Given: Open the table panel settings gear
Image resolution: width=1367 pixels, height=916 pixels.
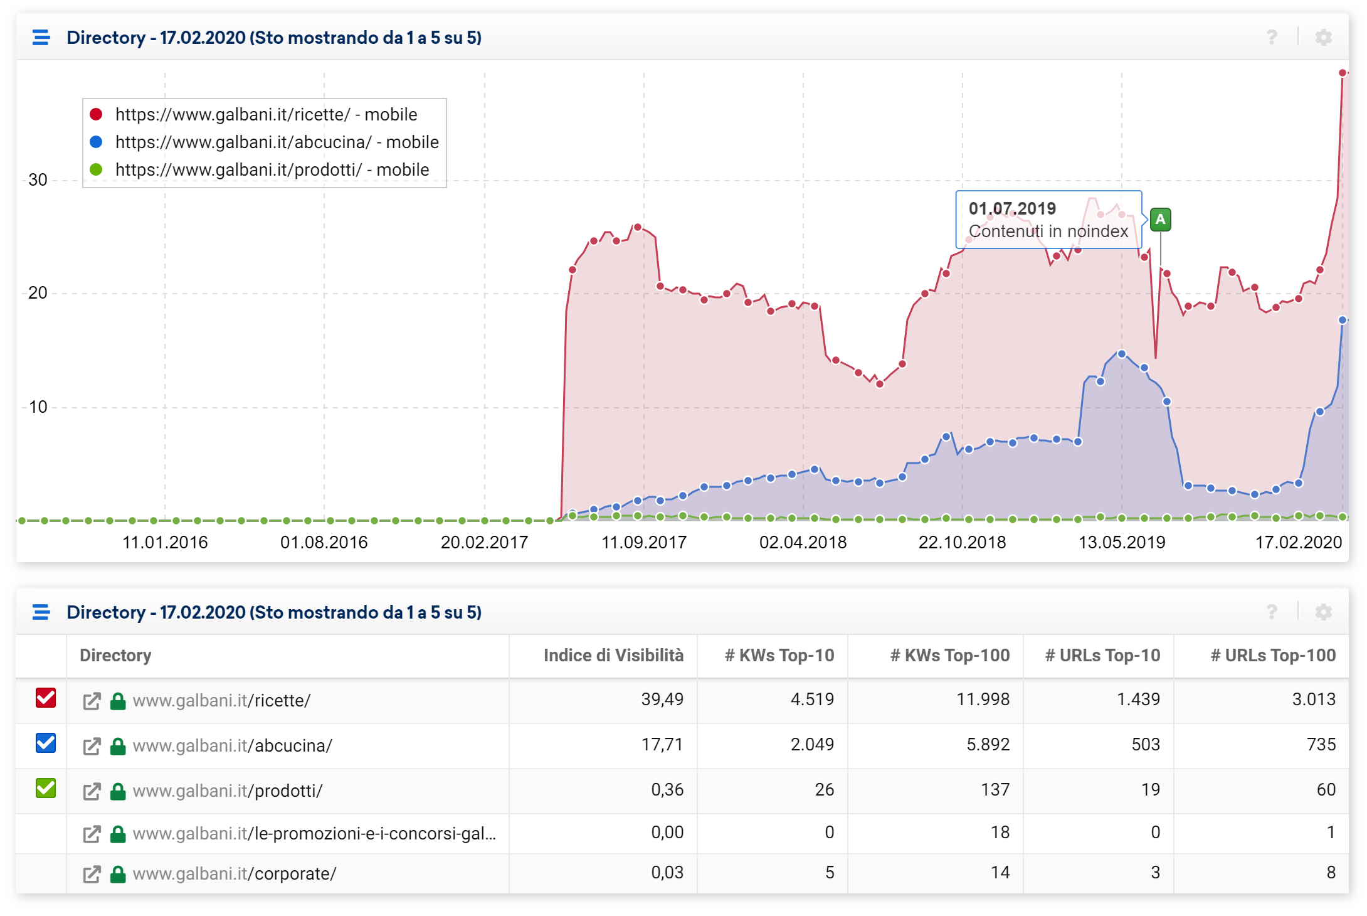Looking at the screenshot, I should (x=1323, y=612).
